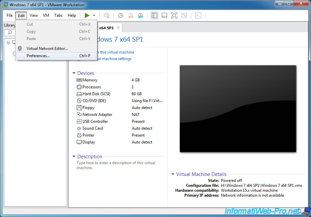Click the Processors device icon

pyautogui.click(x=79, y=87)
